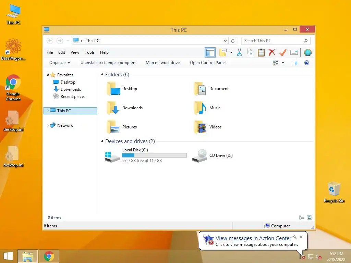Image resolution: width=351 pixels, height=263 pixels.
Task: Open Help with blue question mark icon
Action: coord(307,63)
